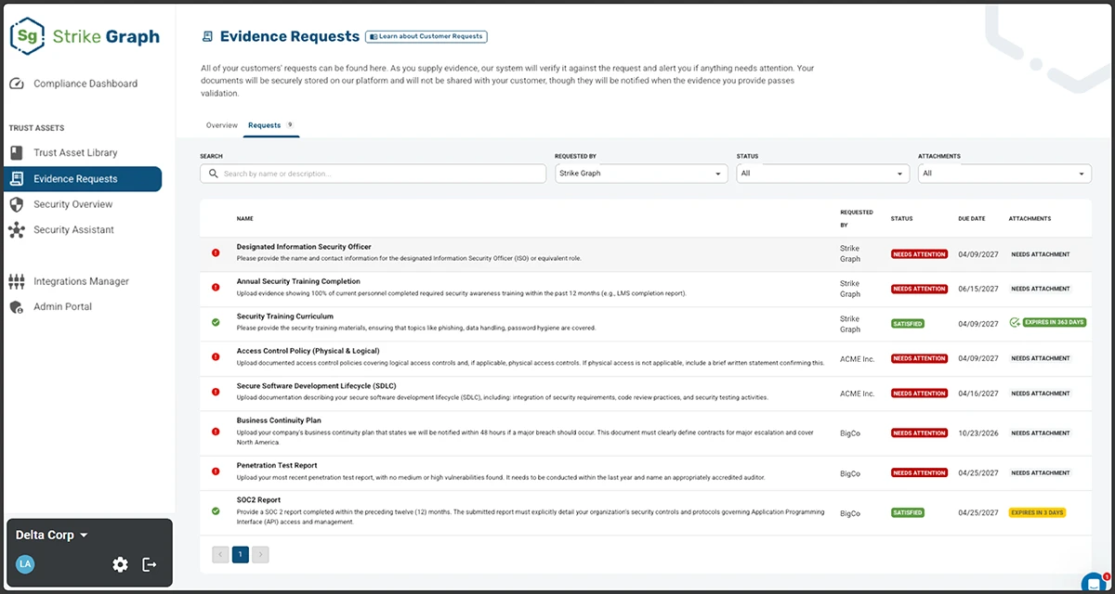Image resolution: width=1115 pixels, height=594 pixels.
Task: Click the Trust Asset Library book icon
Action: tap(17, 153)
